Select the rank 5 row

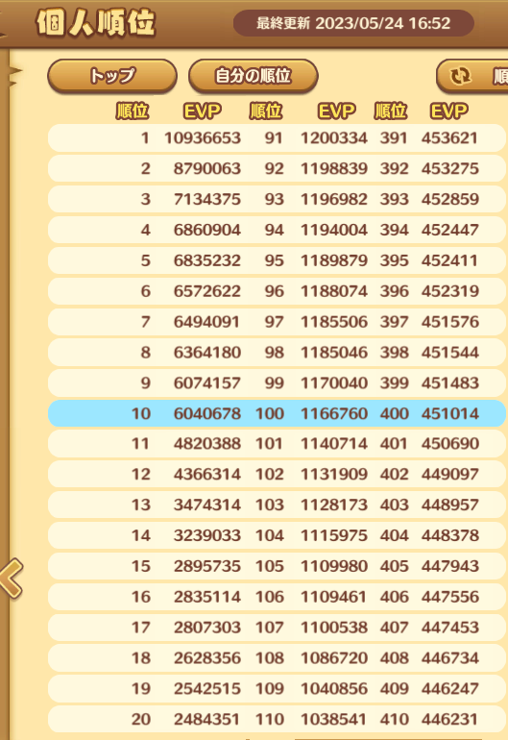pyautogui.click(x=277, y=260)
